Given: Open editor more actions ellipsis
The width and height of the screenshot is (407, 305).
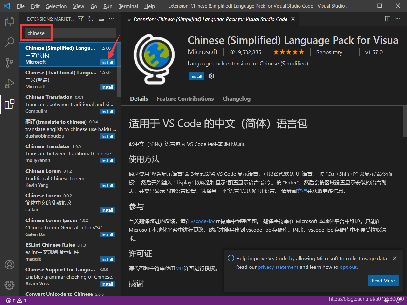Looking at the screenshot, I should 398,19.
